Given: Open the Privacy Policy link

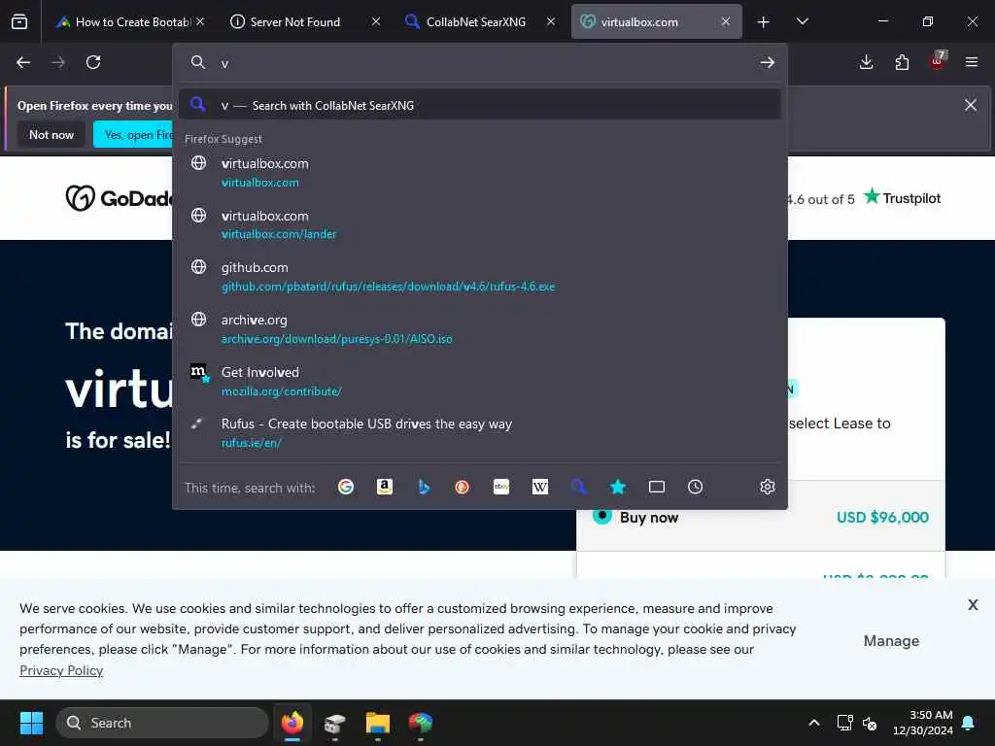Looking at the screenshot, I should (x=61, y=670).
